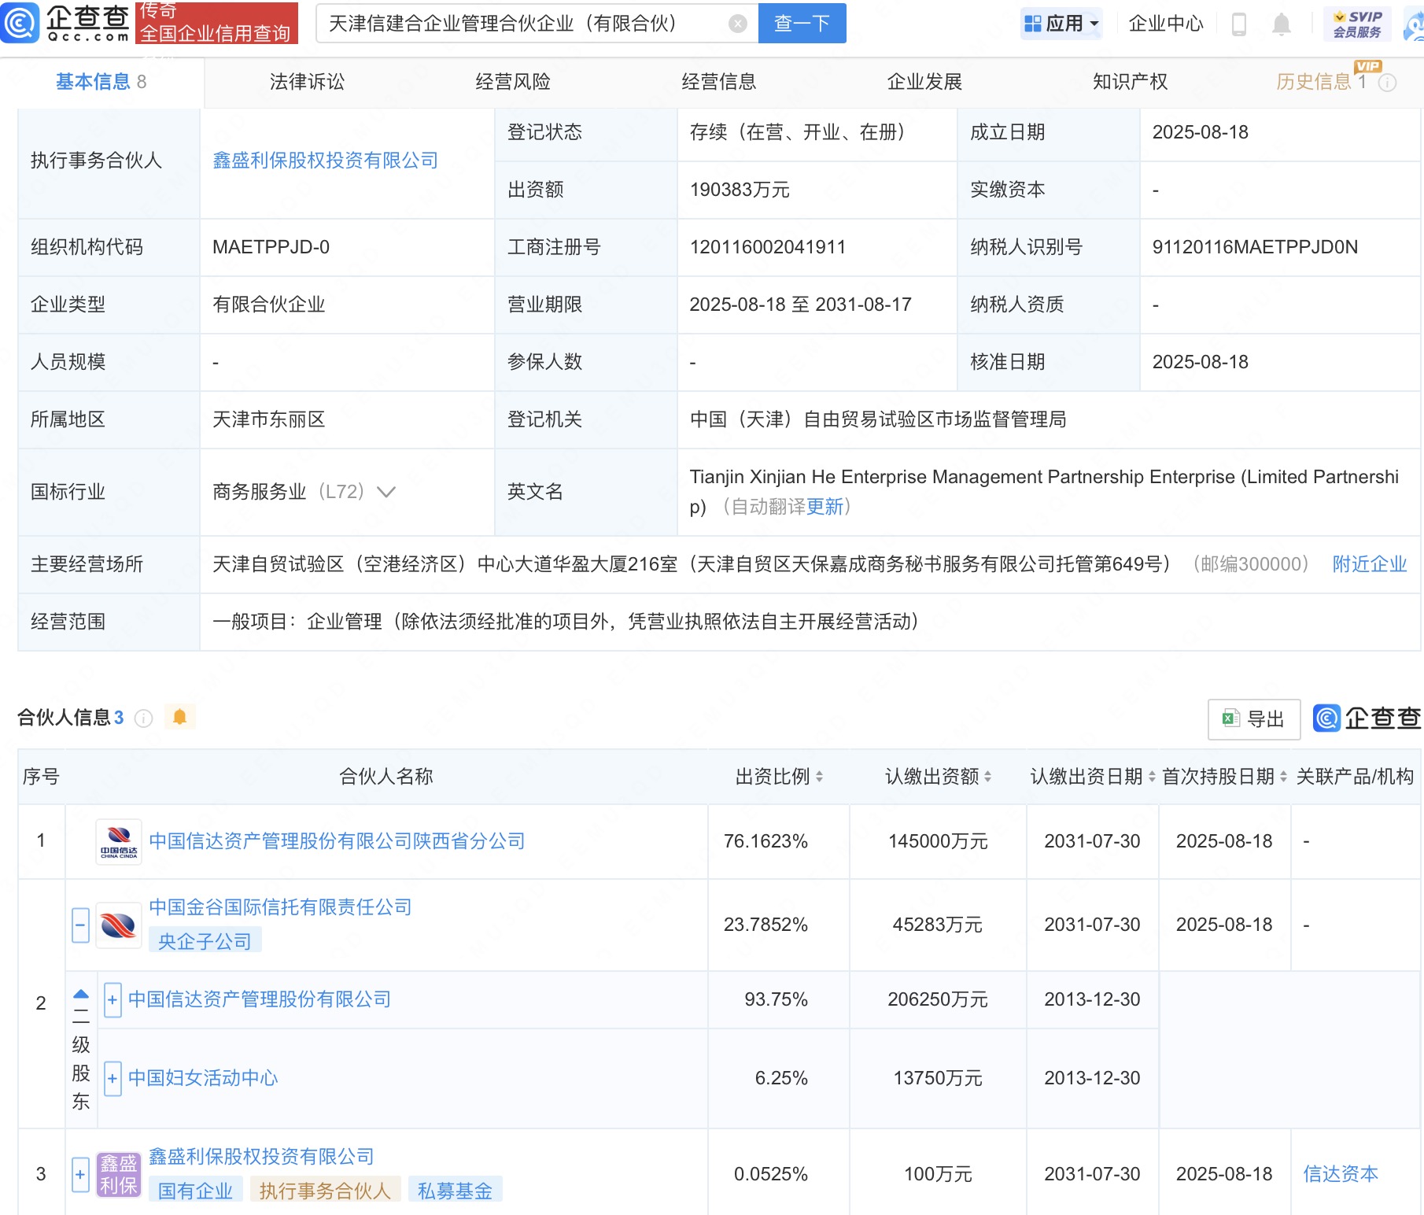Switch to 知识产权 tab

click(x=1131, y=82)
